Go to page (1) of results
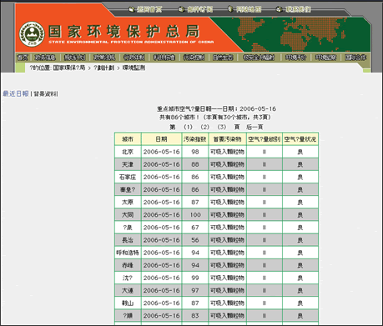The height and width of the screenshot is (326, 383). [x=188, y=127]
